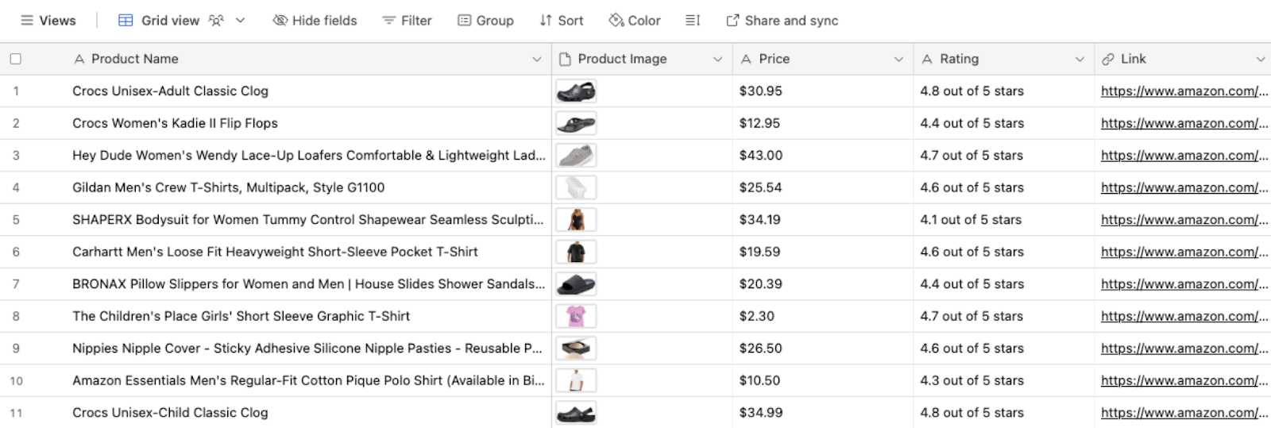The width and height of the screenshot is (1271, 428).
Task: Select the $43.00 price cell
Action: coord(822,156)
